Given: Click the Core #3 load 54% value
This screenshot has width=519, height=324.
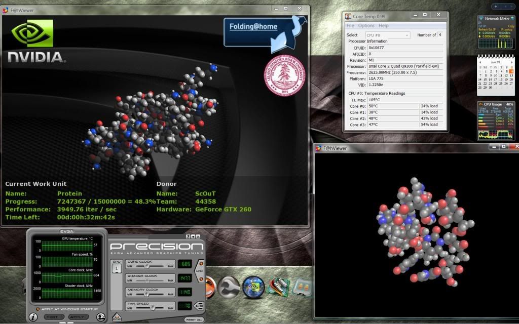Looking at the screenshot, I should pyautogui.click(x=432, y=125).
